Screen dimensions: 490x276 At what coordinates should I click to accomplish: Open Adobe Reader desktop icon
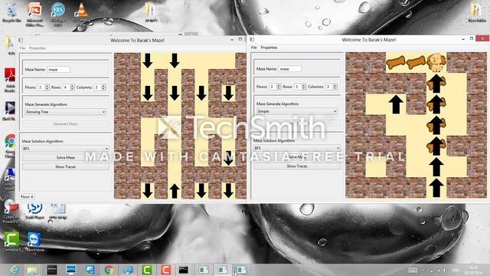10,80
